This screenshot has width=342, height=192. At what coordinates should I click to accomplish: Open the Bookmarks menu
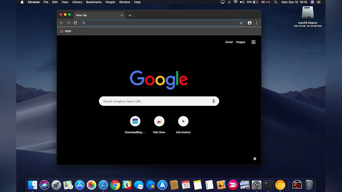94,2
